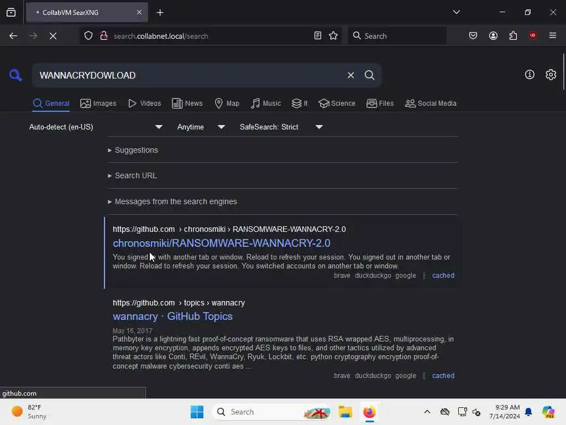
Task: Switch to the News category
Action: (187, 103)
